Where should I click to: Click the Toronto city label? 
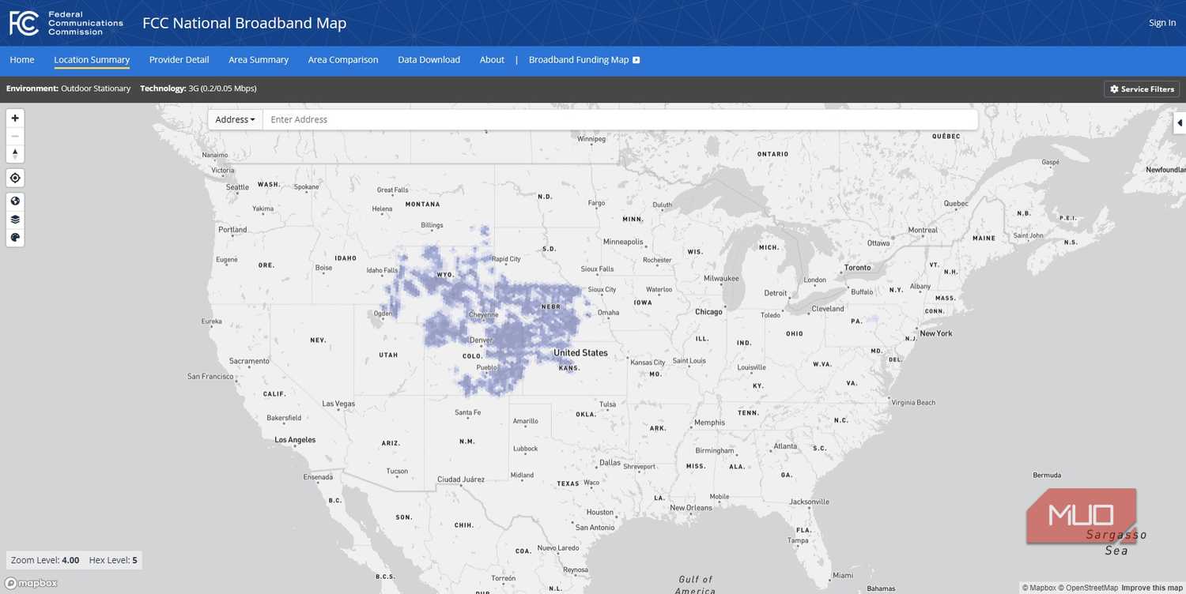pyautogui.click(x=857, y=268)
